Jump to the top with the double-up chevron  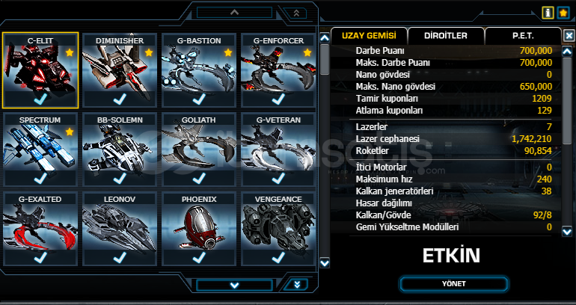tap(296, 13)
